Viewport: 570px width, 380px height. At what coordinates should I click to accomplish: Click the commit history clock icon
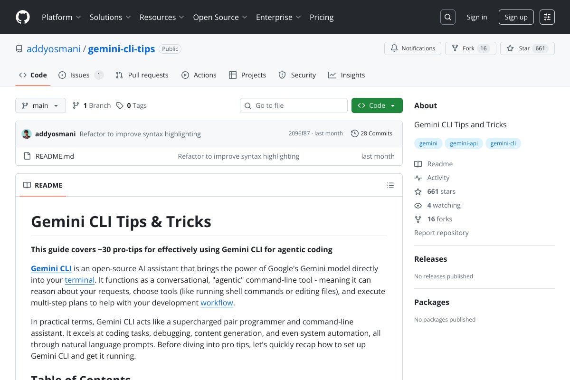(x=354, y=133)
